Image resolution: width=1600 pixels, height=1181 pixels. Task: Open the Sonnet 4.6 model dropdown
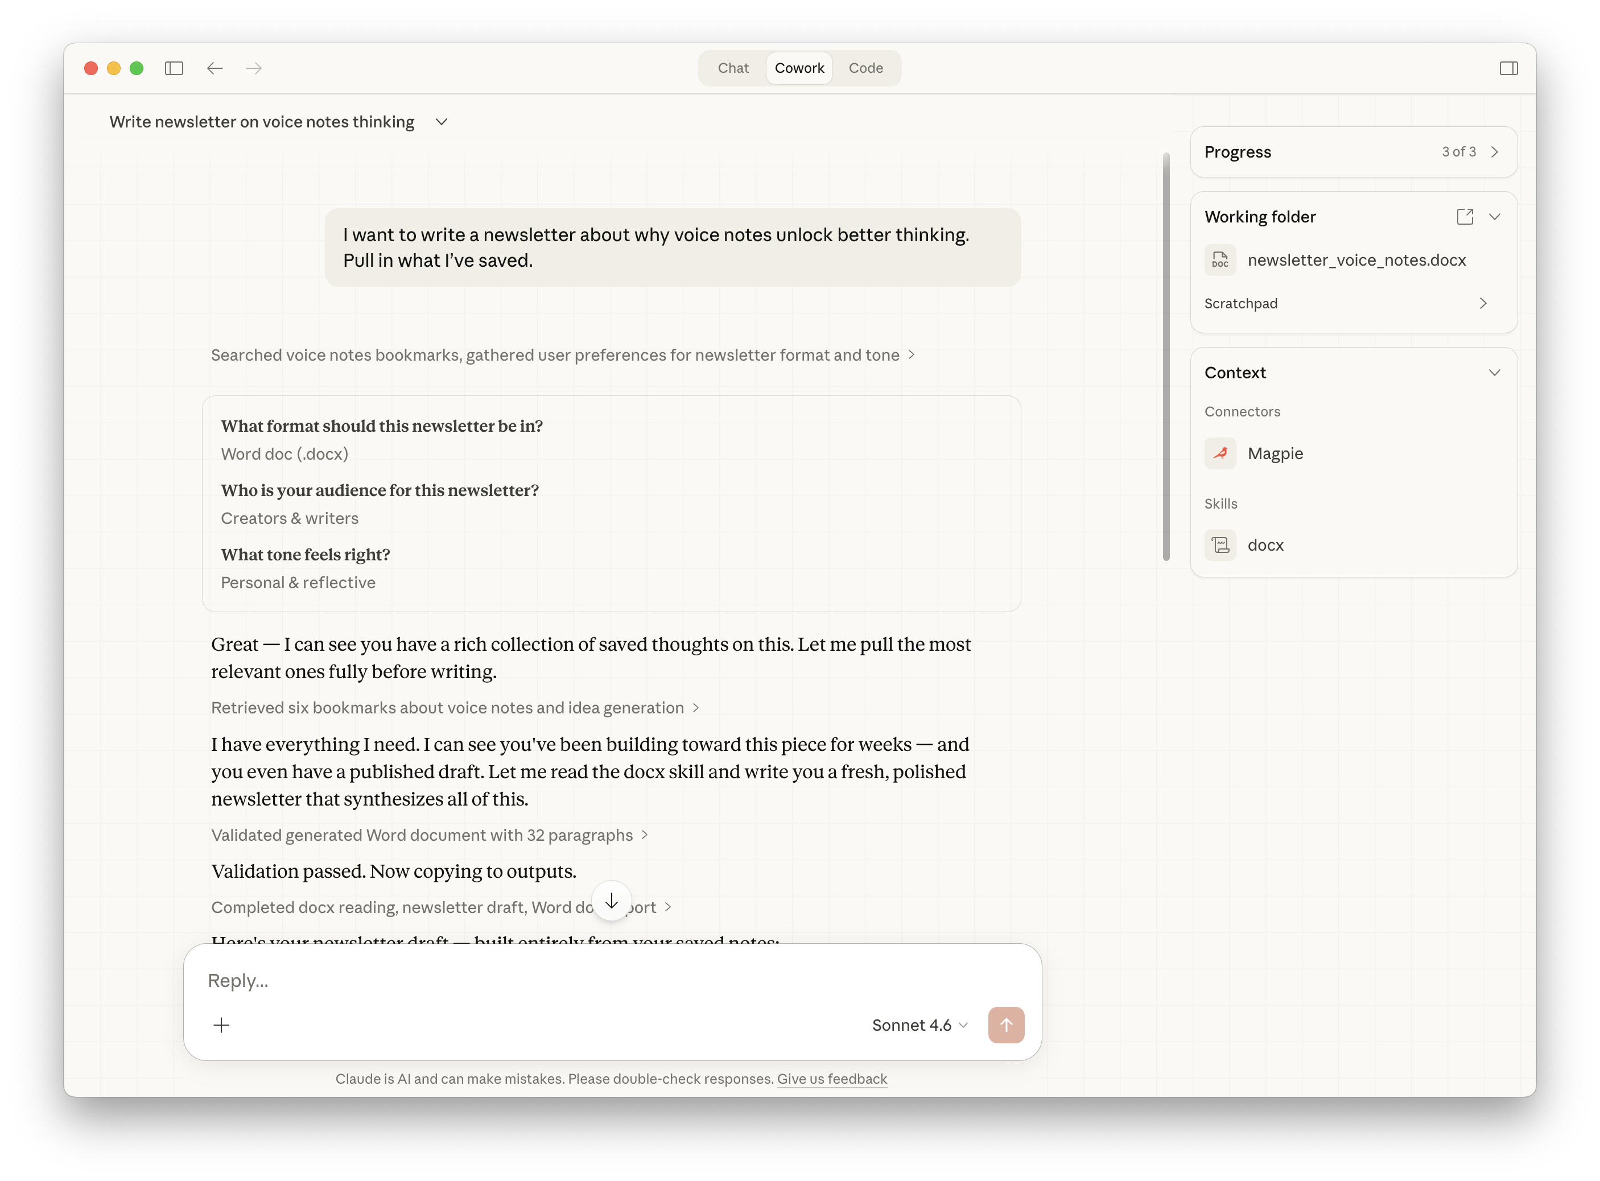tap(919, 1025)
